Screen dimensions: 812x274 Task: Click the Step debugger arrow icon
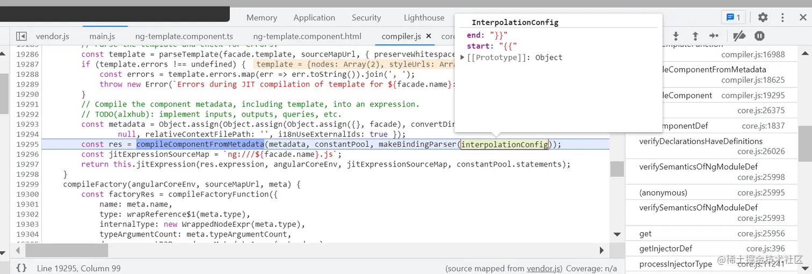point(714,36)
